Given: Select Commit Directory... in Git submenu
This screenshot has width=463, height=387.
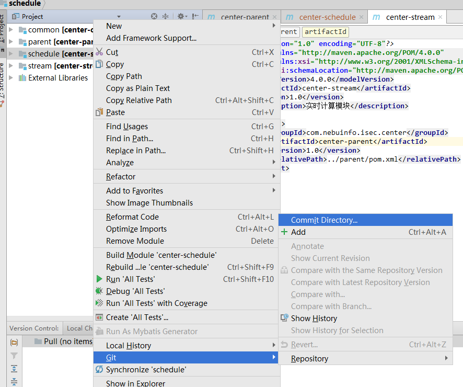Looking at the screenshot, I should point(365,220).
